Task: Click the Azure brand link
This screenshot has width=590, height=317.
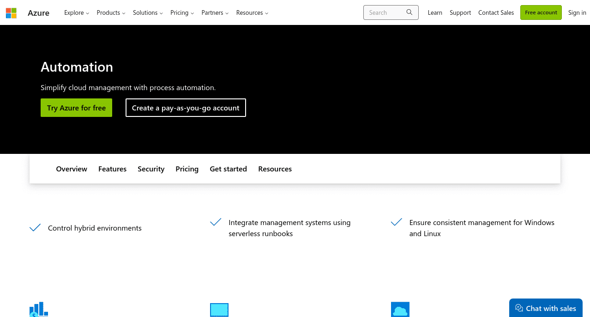Action: pyautogui.click(x=38, y=13)
